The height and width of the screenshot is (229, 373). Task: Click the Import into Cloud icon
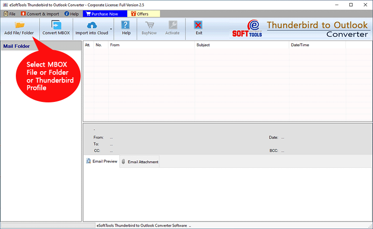(92, 25)
